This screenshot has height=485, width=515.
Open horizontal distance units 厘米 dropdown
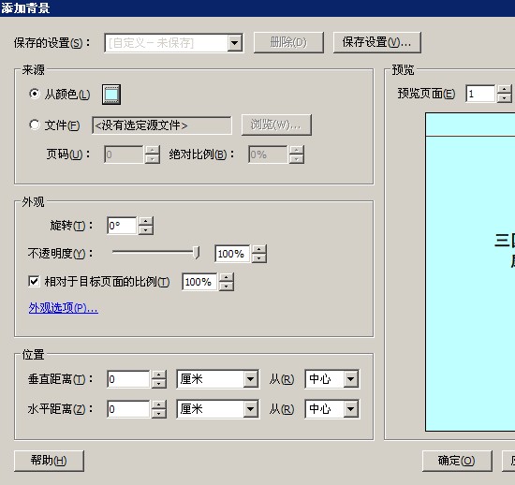(x=251, y=409)
